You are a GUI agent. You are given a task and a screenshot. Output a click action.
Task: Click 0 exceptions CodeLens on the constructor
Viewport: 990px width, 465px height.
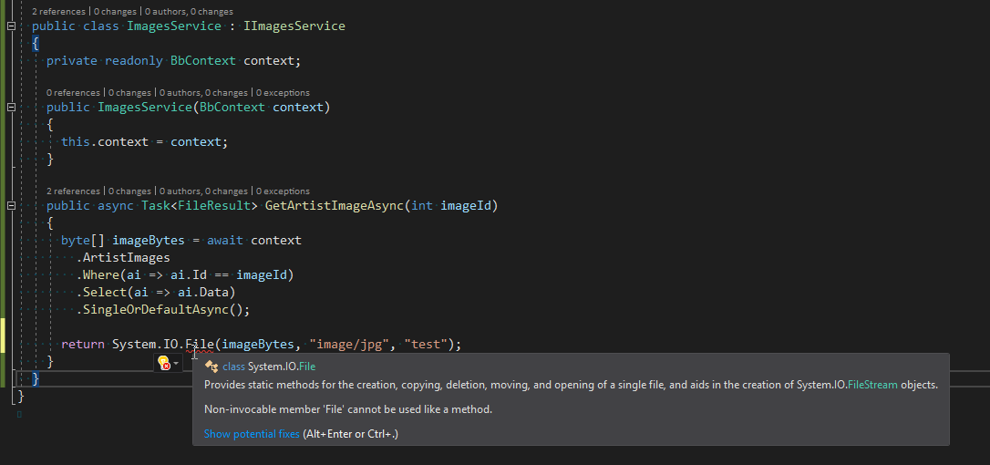click(x=283, y=92)
